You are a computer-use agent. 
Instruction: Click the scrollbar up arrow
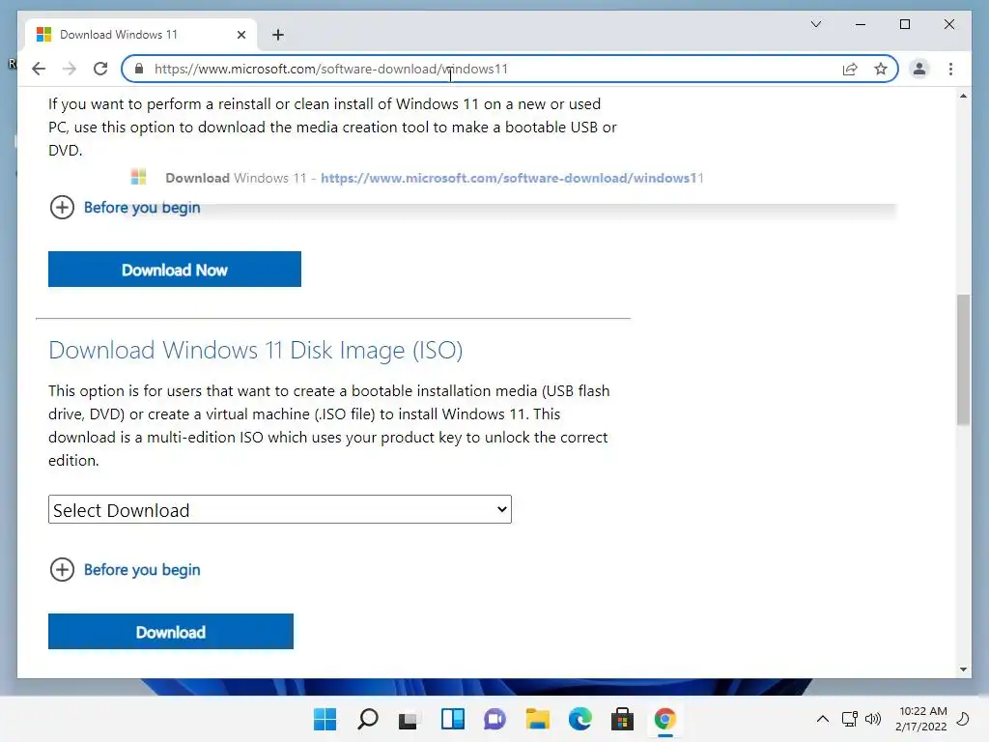tap(963, 96)
